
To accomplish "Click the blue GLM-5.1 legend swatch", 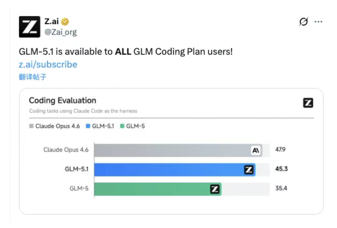I will pos(88,126).
